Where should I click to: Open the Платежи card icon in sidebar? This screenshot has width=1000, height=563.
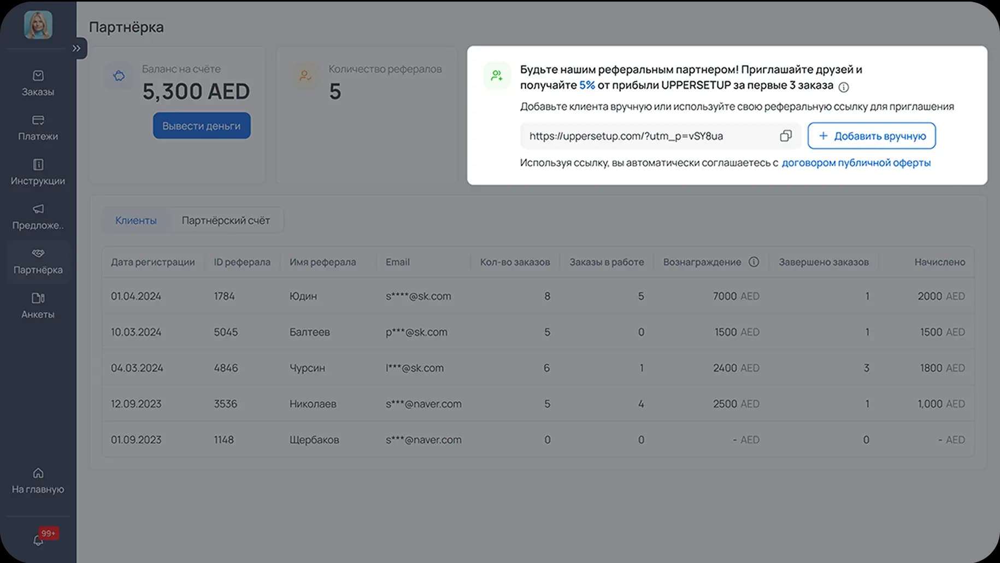(x=38, y=120)
